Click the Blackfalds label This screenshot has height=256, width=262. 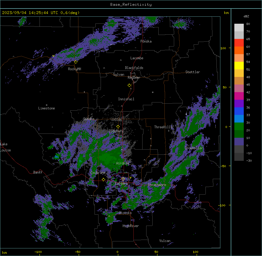[x=134, y=68]
